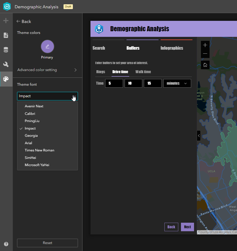Open the Page panel in the sidebar
The width and height of the screenshot is (237, 251).
(x=6, y=35)
